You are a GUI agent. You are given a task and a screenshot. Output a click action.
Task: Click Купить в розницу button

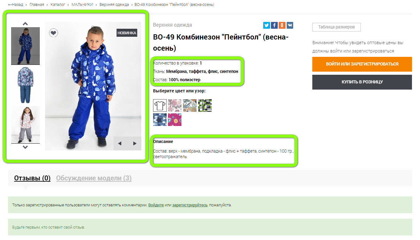tap(362, 82)
